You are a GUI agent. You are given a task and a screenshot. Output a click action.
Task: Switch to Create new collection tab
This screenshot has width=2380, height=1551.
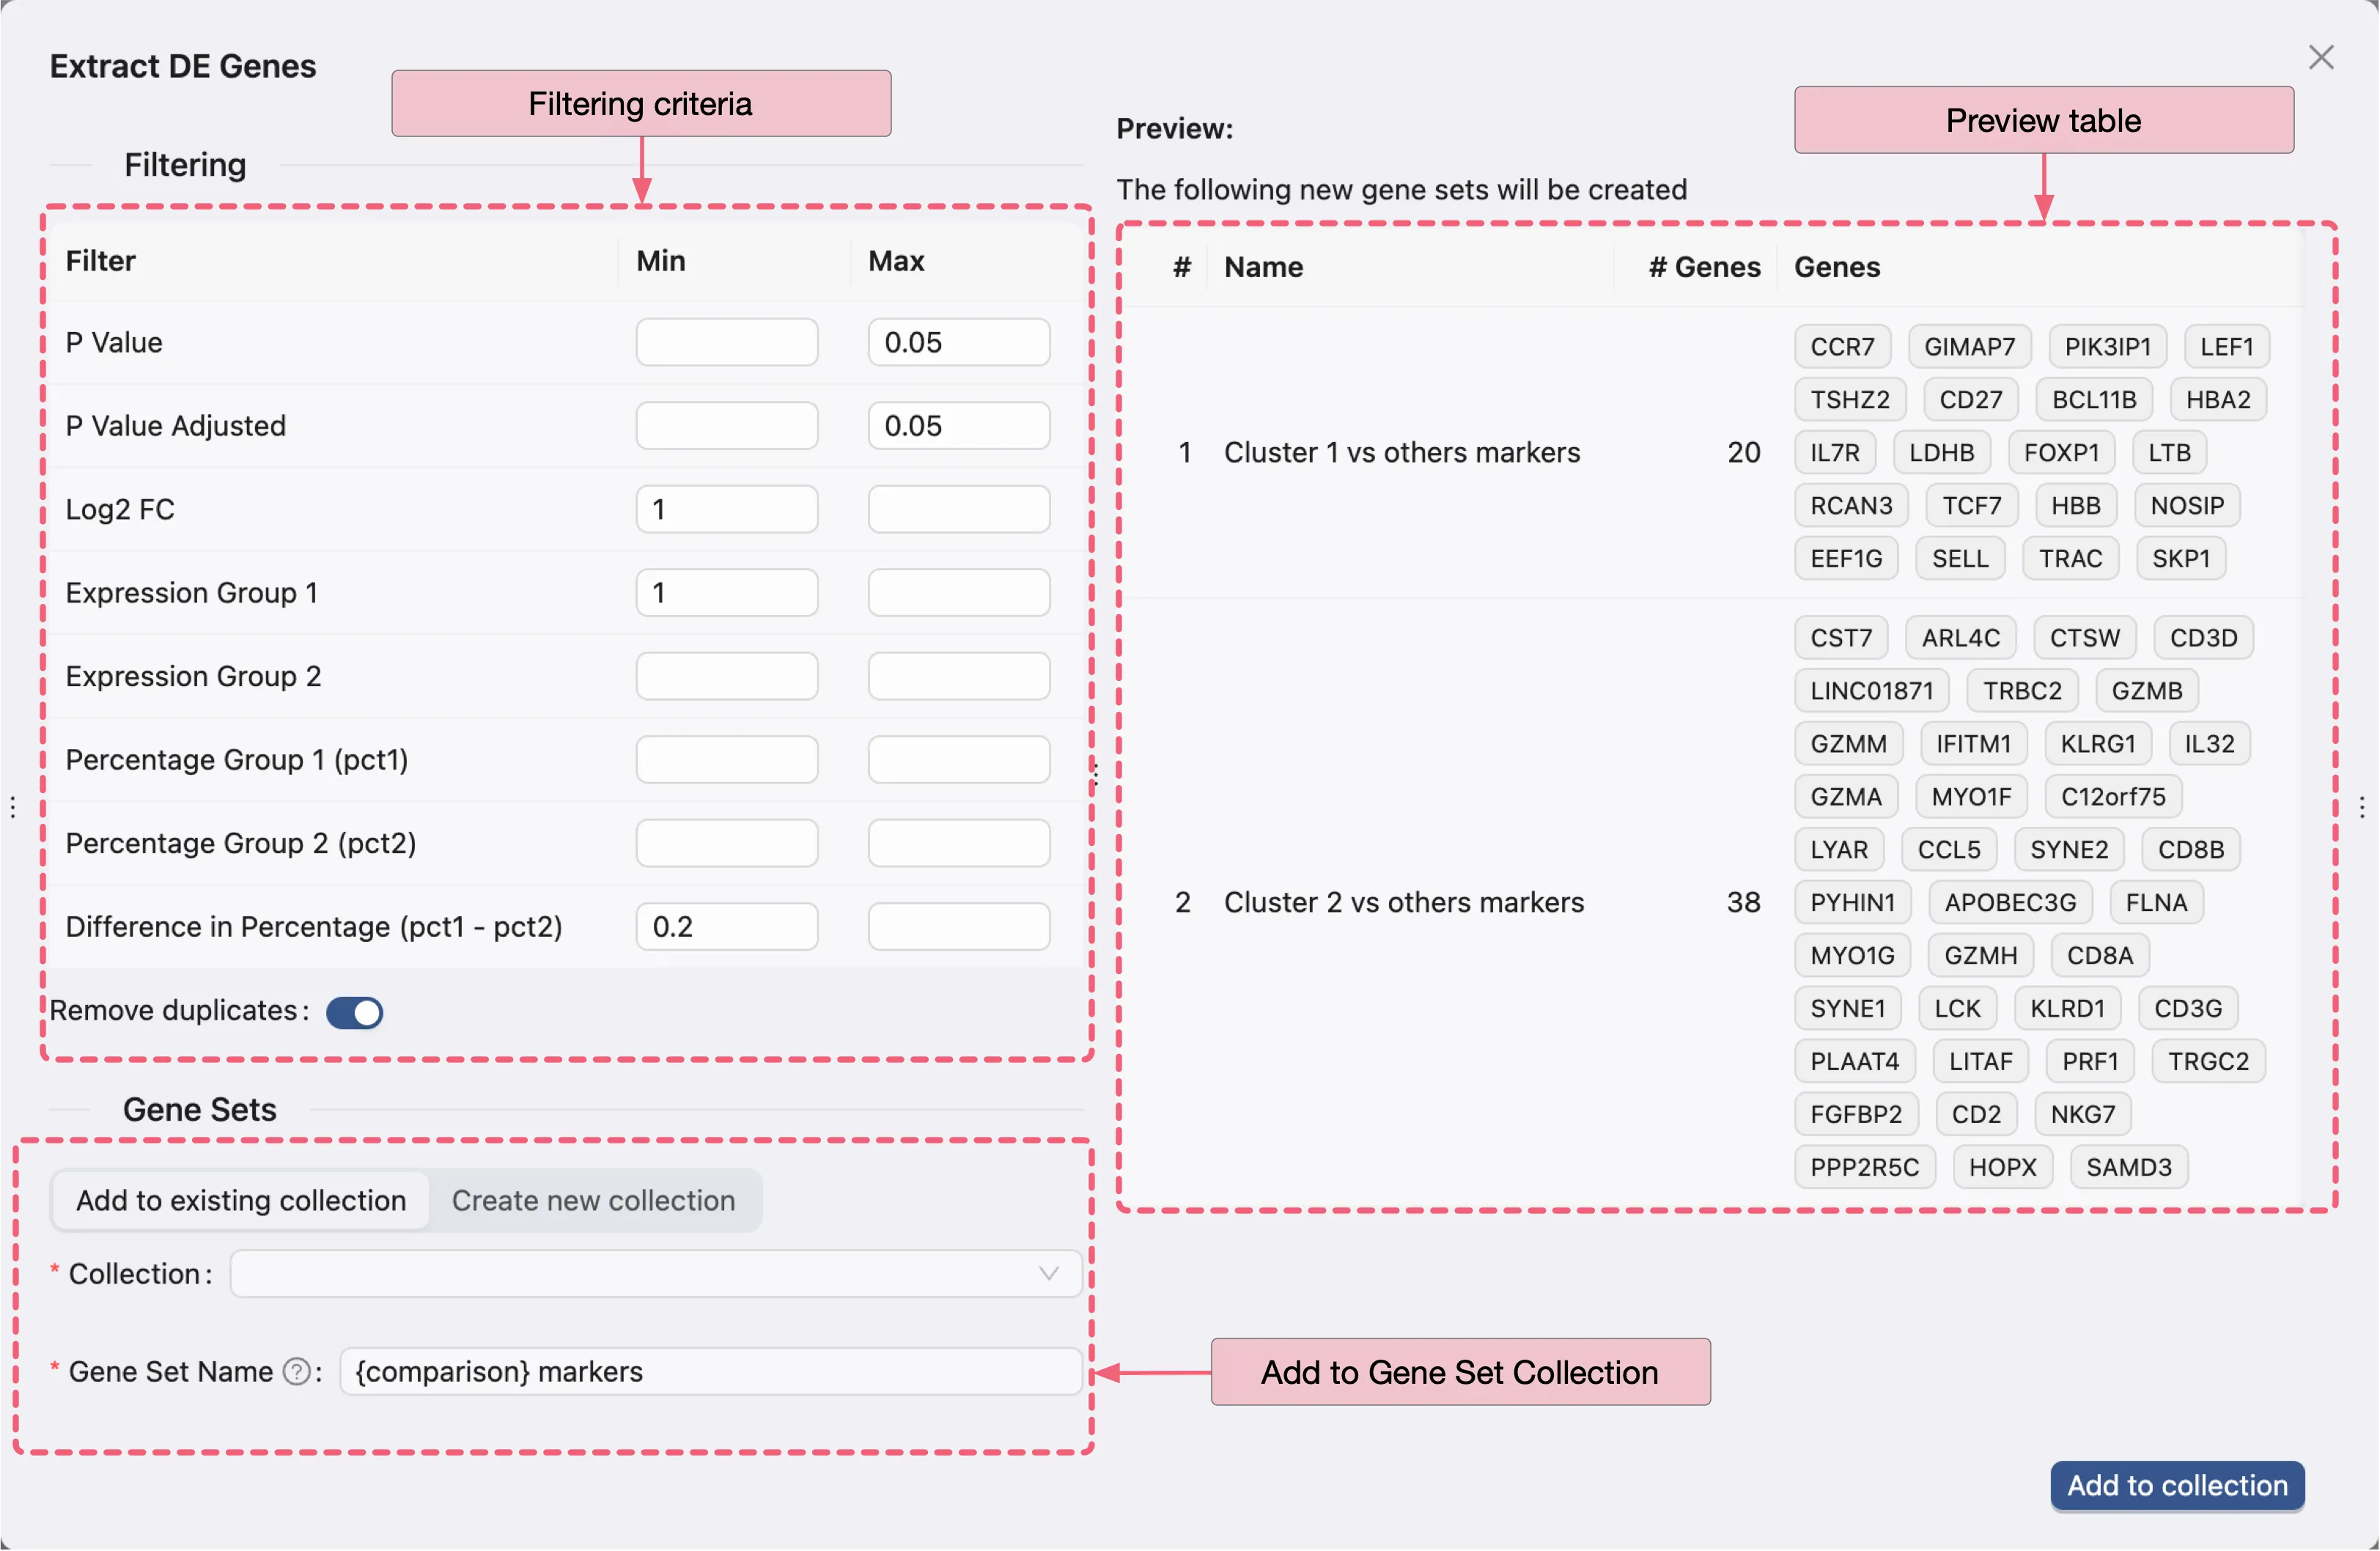593,1200
